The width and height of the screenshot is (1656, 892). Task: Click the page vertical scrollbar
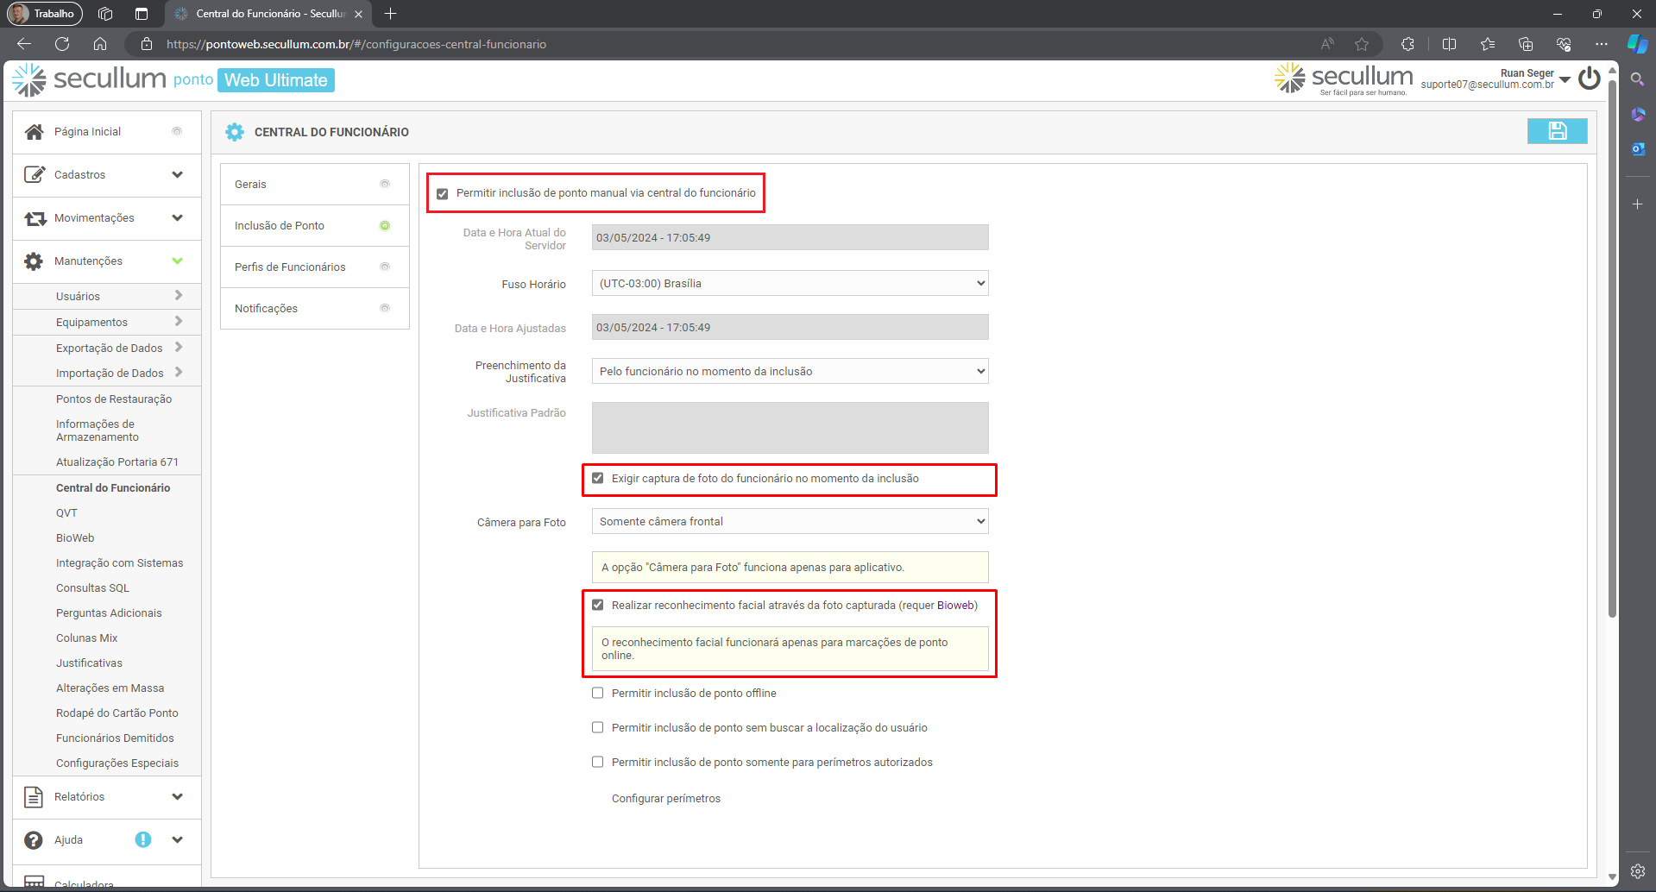(x=1611, y=345)
